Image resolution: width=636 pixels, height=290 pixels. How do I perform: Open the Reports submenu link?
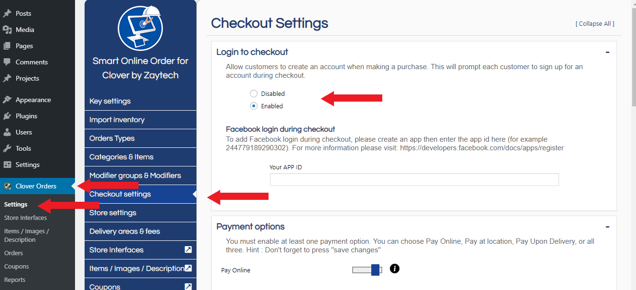click(x=15, y=280)
